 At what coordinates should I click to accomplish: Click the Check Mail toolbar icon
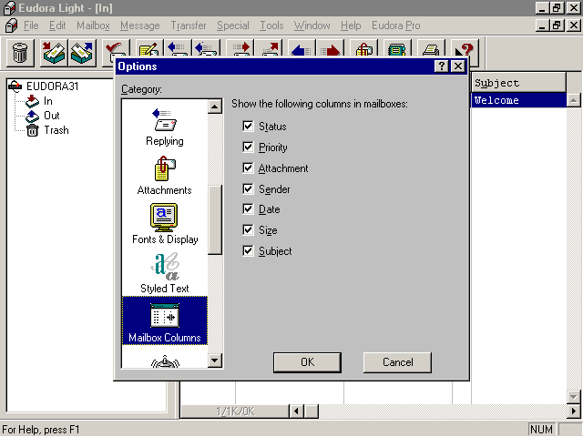[x=116, y=49]
